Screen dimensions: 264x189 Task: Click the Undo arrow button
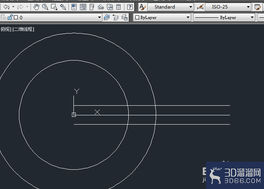tap(7, 7)
